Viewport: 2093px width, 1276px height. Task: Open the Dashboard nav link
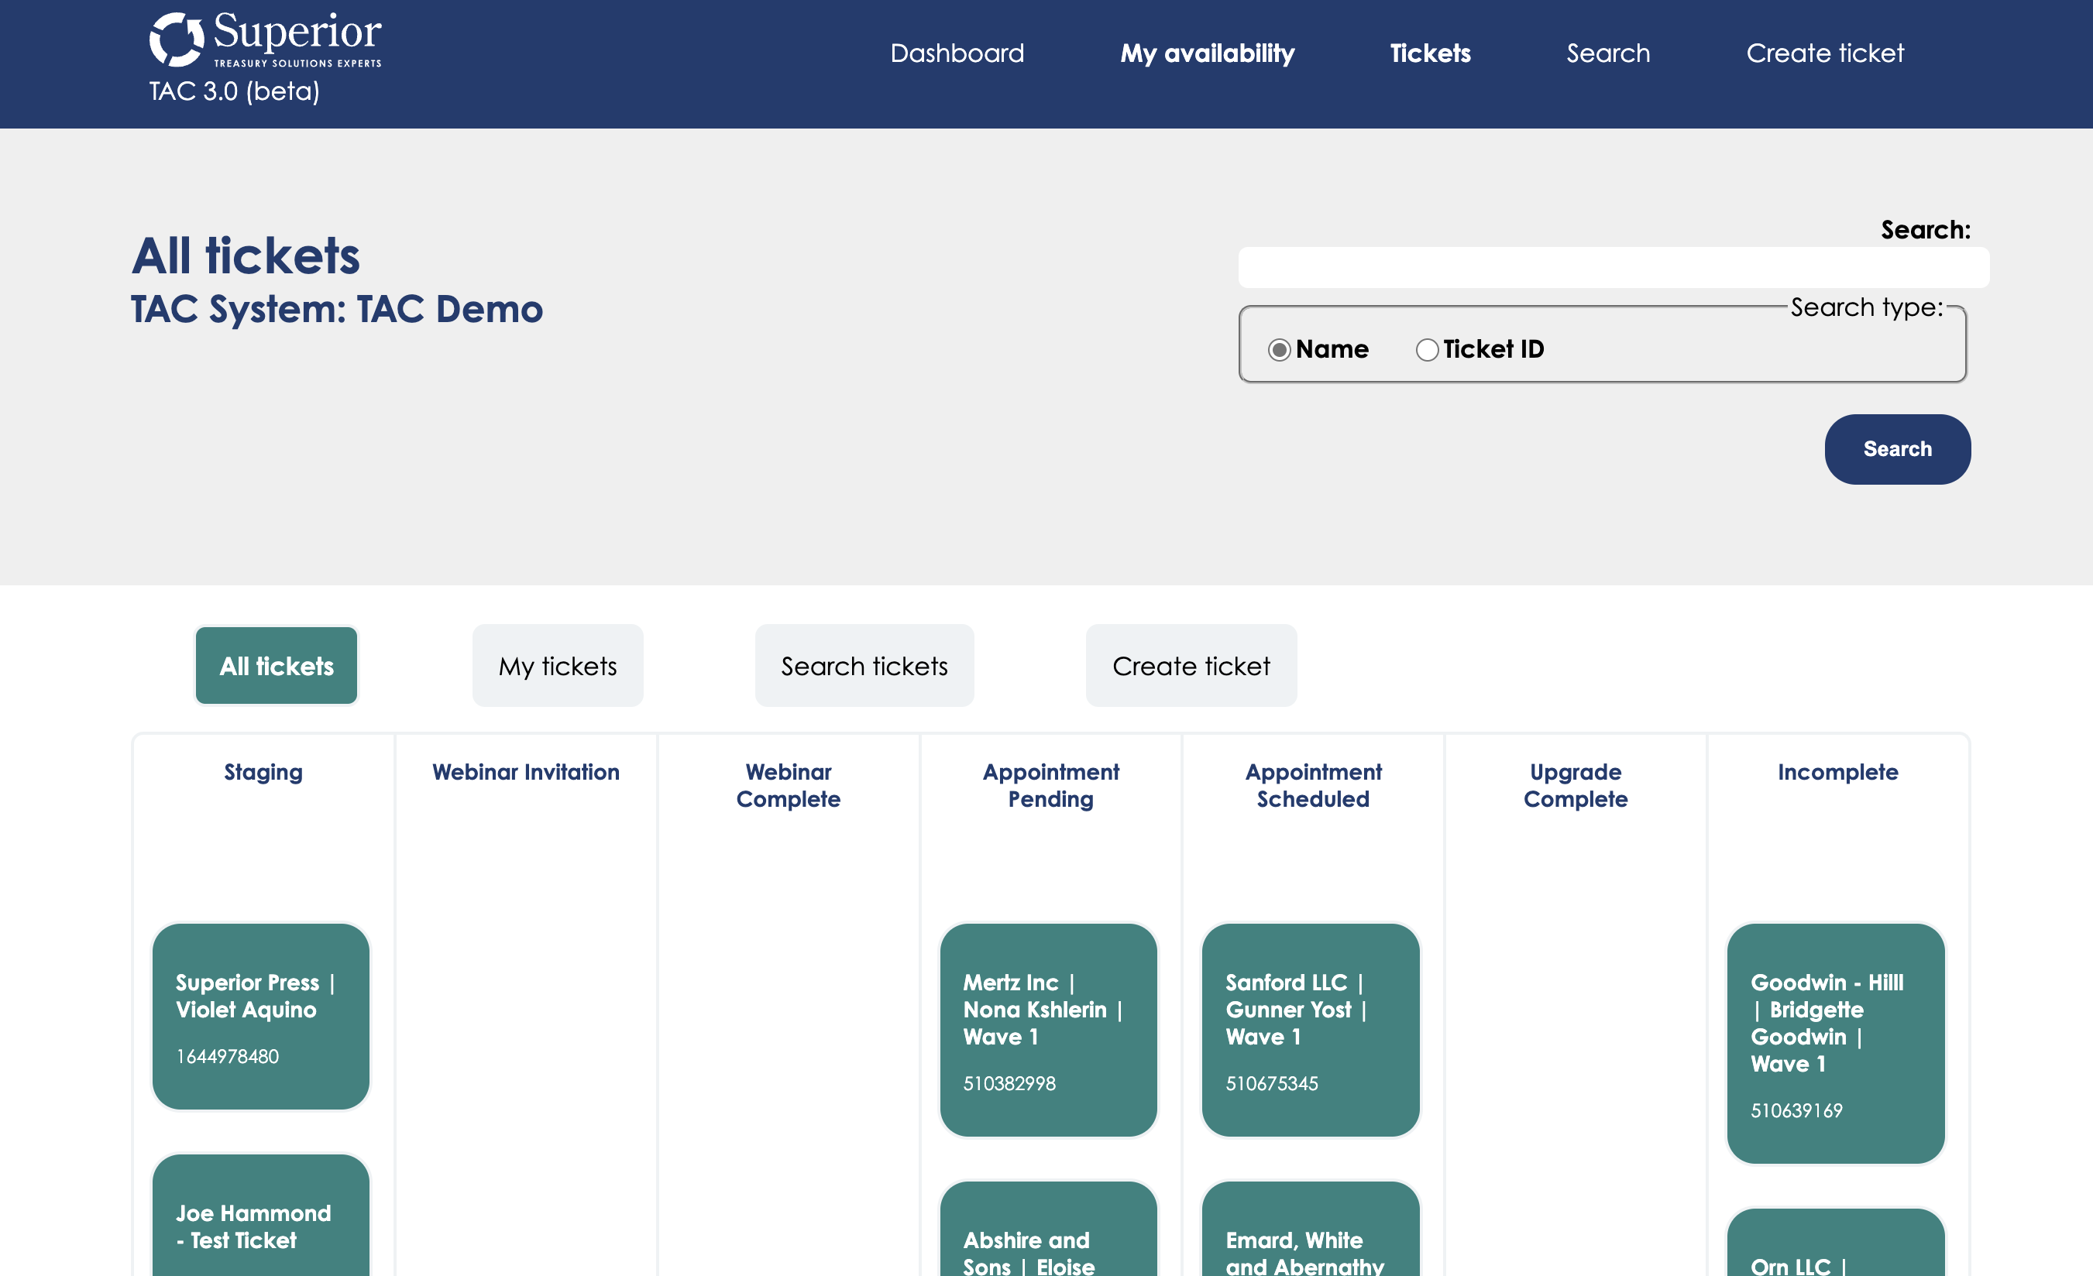click(x=957, y=53)
